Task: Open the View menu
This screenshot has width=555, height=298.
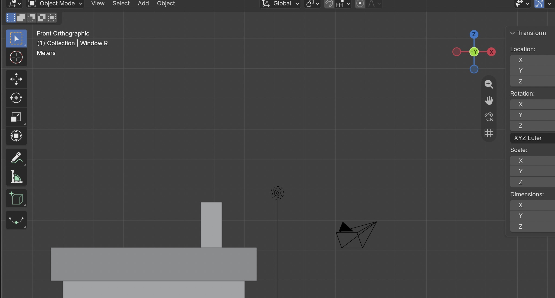Action: pyautogui.click(x=98, y=4)
